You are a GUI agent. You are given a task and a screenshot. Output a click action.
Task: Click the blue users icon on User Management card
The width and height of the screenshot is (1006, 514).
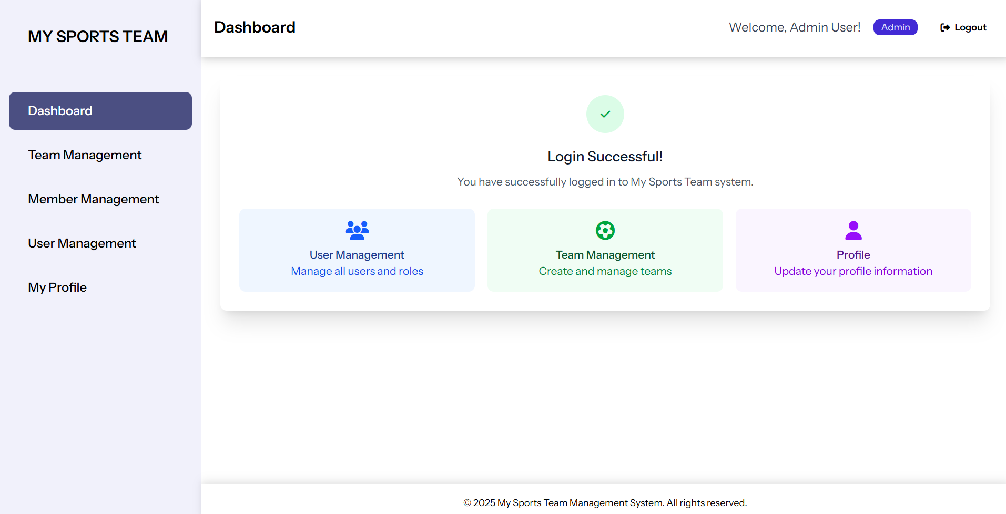[357, 230]
